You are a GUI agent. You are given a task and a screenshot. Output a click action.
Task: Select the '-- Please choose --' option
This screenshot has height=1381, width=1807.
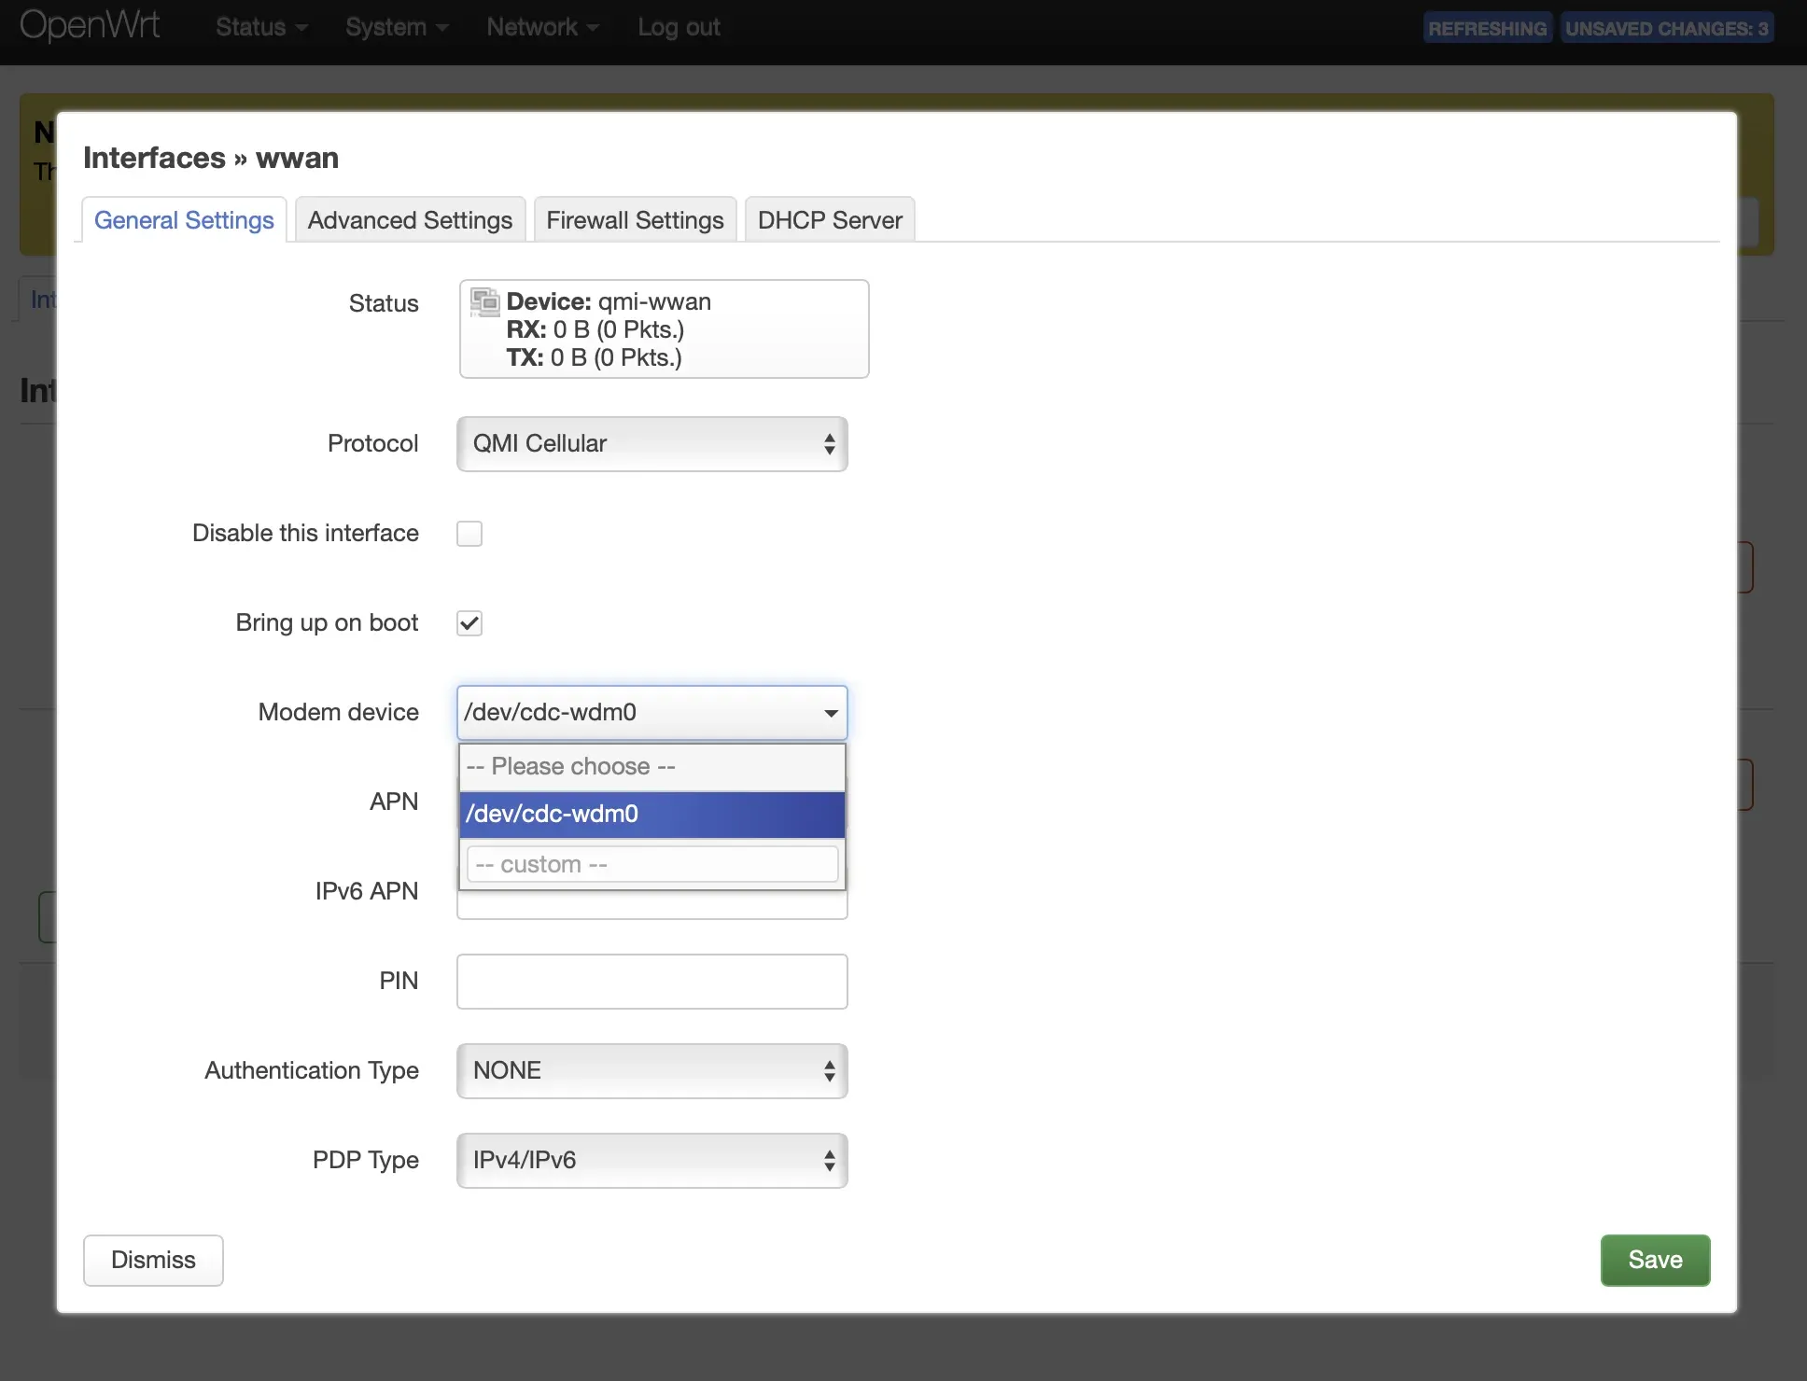coord(651,767)
